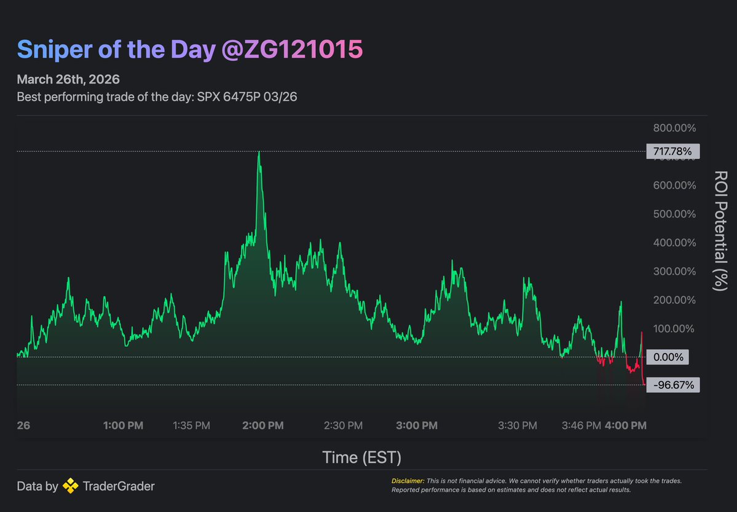This screenshot has width=737, height=512.
Task: Click the Time (EST) axis title
Action: click(x=361, y=457)
